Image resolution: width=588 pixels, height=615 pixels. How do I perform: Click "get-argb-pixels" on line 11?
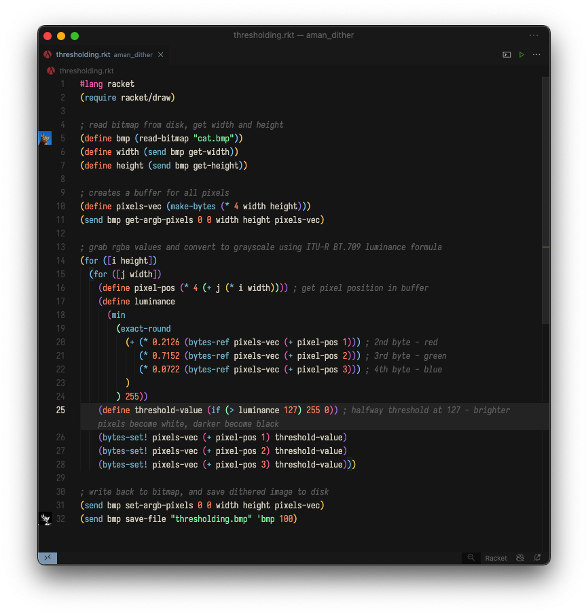click(x=159, y=220)
